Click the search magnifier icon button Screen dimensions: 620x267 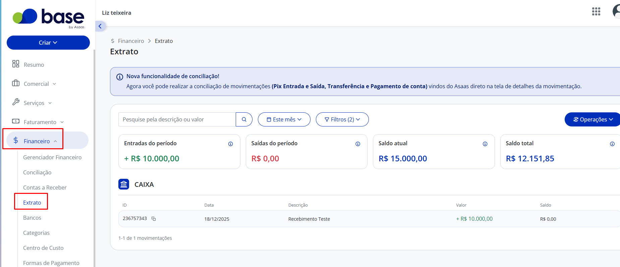(x=244, y=119)
